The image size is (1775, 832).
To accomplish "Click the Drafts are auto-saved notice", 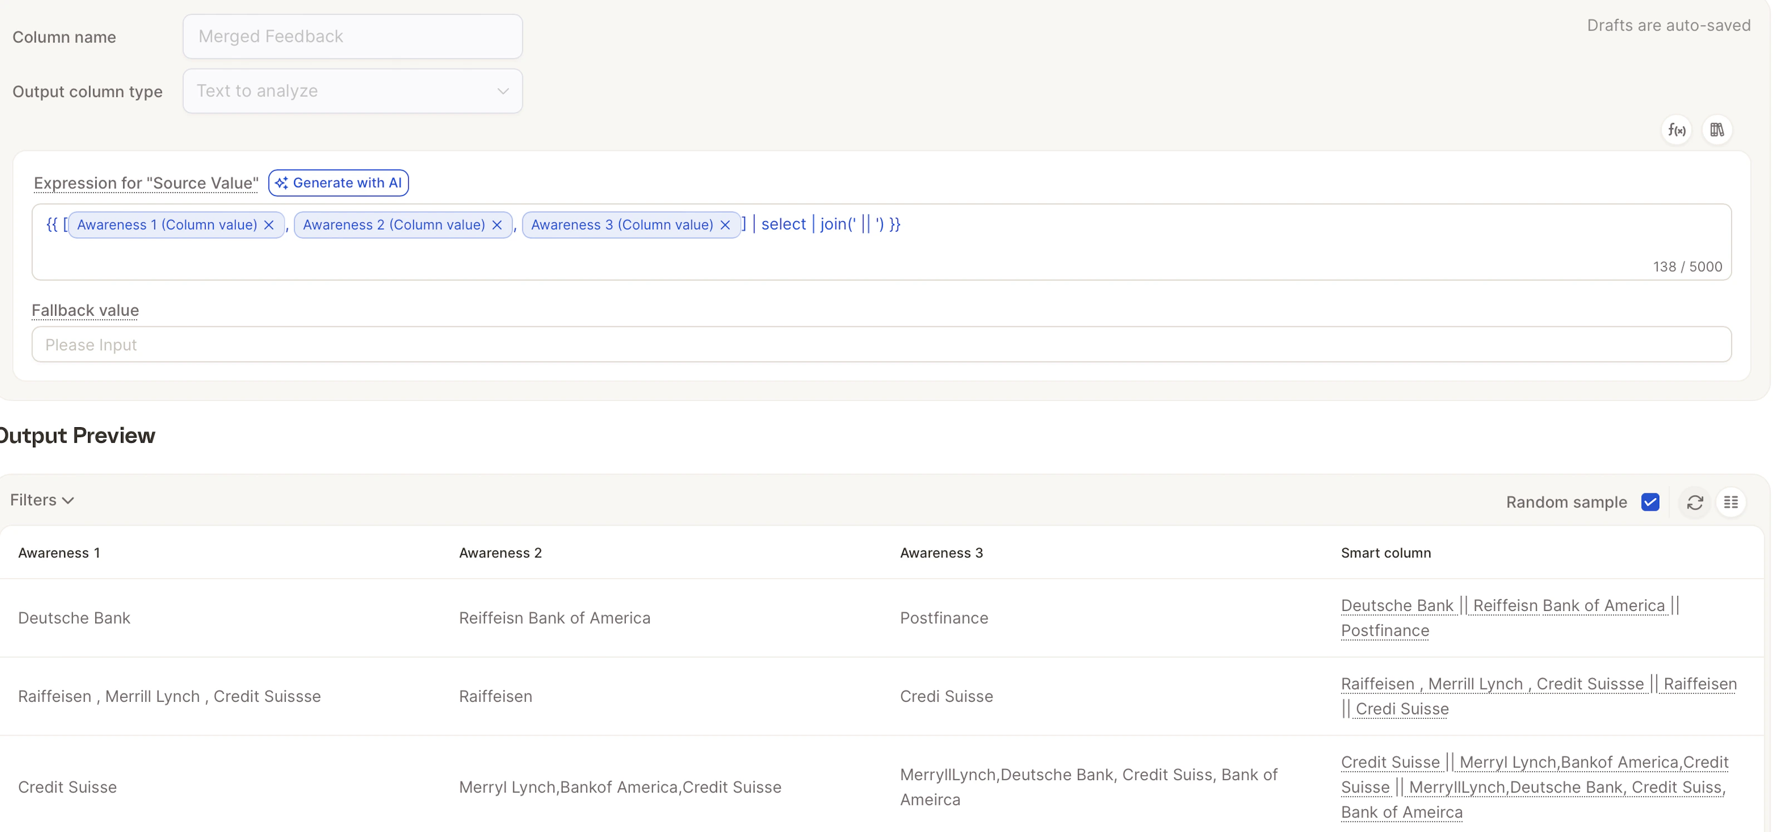I will (x=1669, y=26).
